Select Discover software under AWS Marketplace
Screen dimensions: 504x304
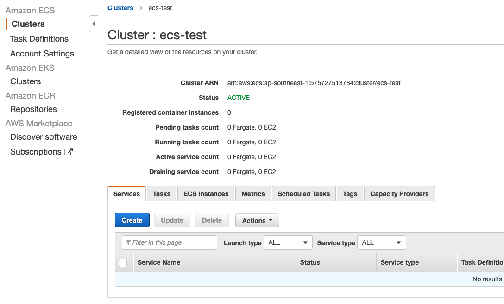pyautogui.click(x=43, y=137)
